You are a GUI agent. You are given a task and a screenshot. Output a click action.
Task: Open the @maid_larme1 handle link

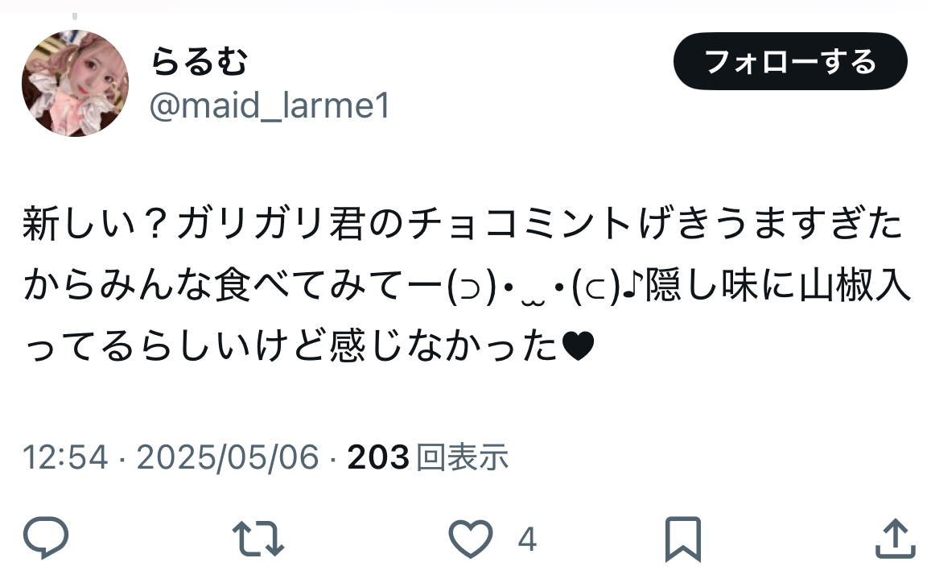click(x=270, y=106)
